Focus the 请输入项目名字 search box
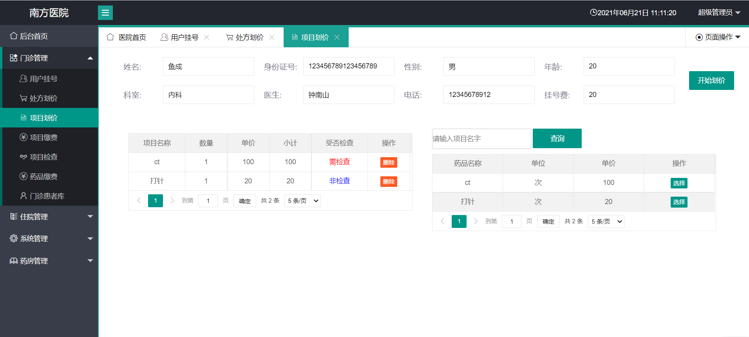 481,139
